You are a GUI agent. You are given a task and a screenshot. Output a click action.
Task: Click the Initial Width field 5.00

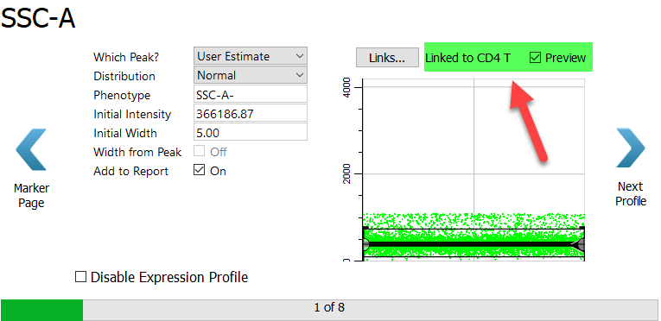click(251, 133)
